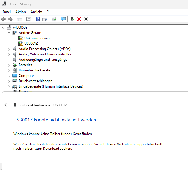
Task: Click the wl000539 computer node icon
Action: tap(9, 27)
